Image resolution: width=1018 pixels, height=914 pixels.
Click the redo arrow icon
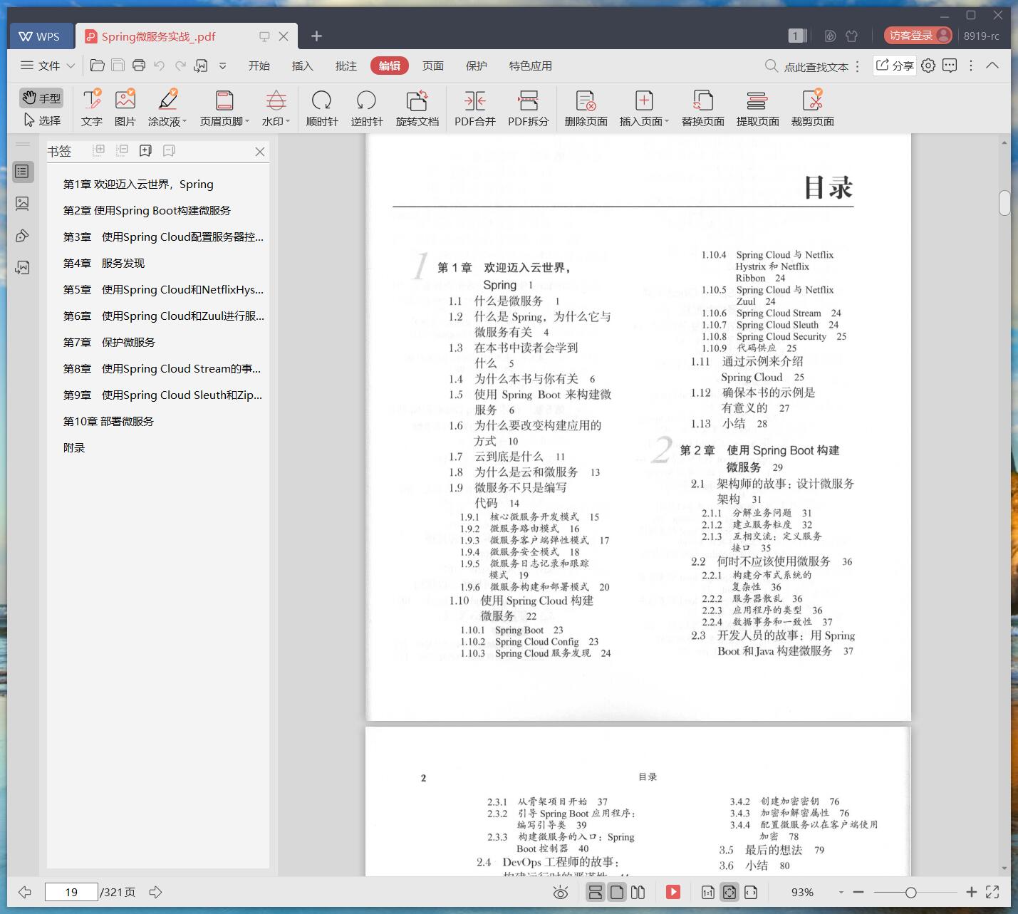181,66
